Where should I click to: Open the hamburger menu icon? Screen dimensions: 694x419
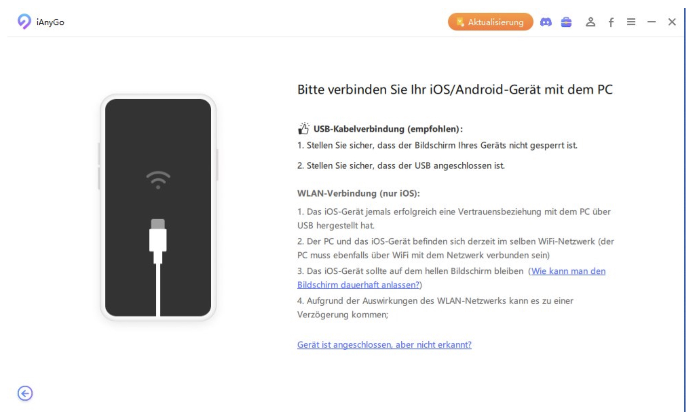pyautogui.click(x=631, y=22)
